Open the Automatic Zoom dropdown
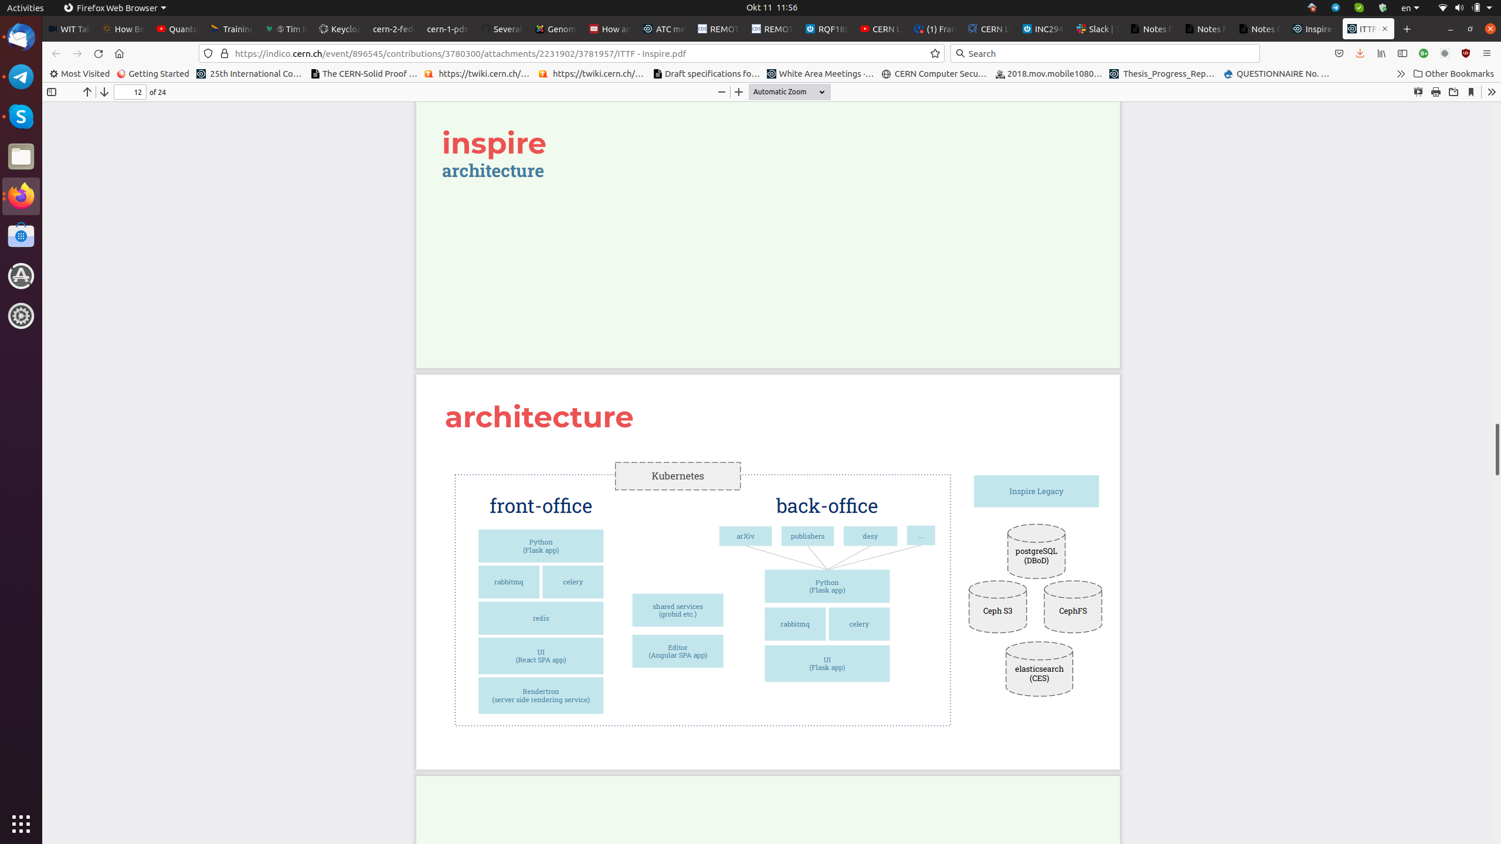This screenshot has height=844, width=1501. click(x=789, y=92)
